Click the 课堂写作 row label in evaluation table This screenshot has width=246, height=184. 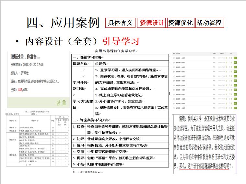pyautogui.click(x=13, y=140)
